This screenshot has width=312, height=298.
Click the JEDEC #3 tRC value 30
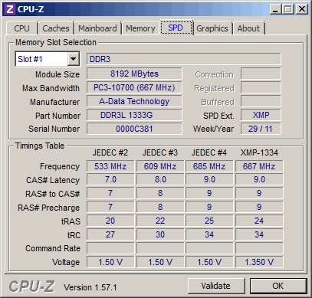tap(160, 234)
